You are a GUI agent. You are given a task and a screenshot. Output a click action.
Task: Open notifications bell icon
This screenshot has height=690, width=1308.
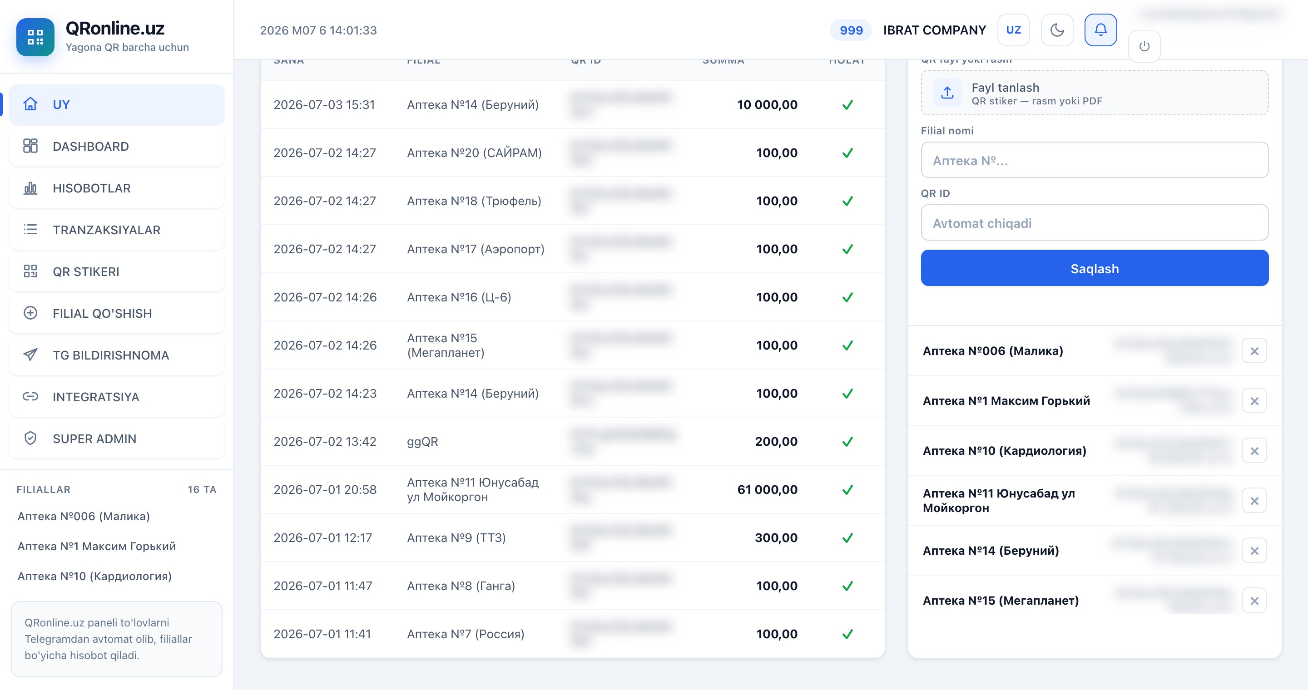click(x=1100, y=30)
